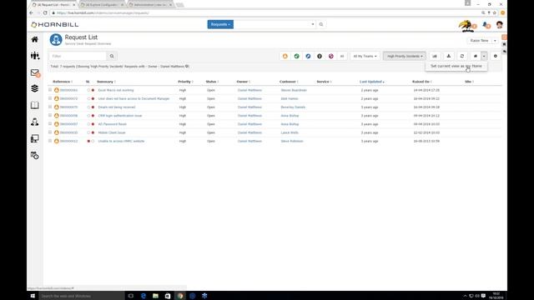The image size is (534, 300).
Task: Click the Windows Start button
Action: (x=33, y=296)
